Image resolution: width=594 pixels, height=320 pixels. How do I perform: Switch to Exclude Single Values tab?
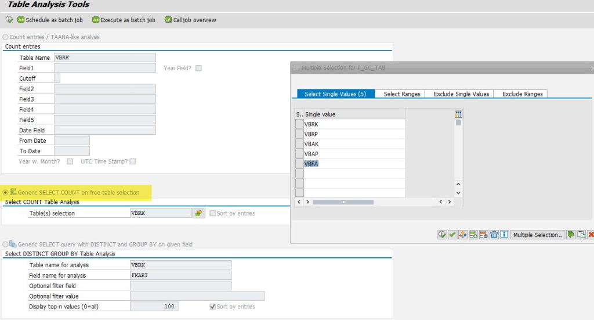[461, 94]
